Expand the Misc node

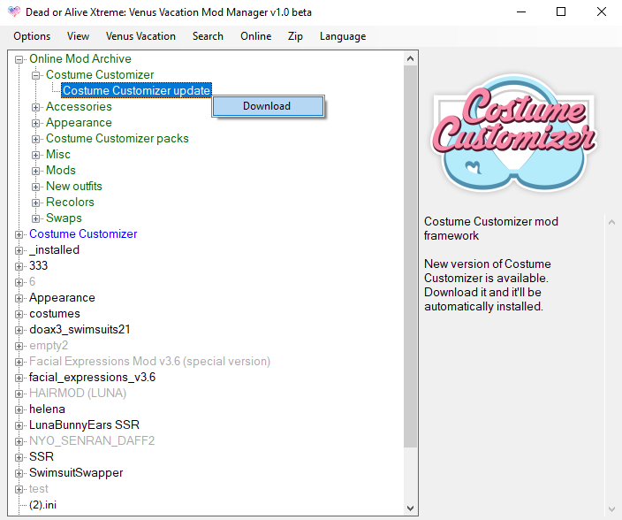[x=35, y=155]
